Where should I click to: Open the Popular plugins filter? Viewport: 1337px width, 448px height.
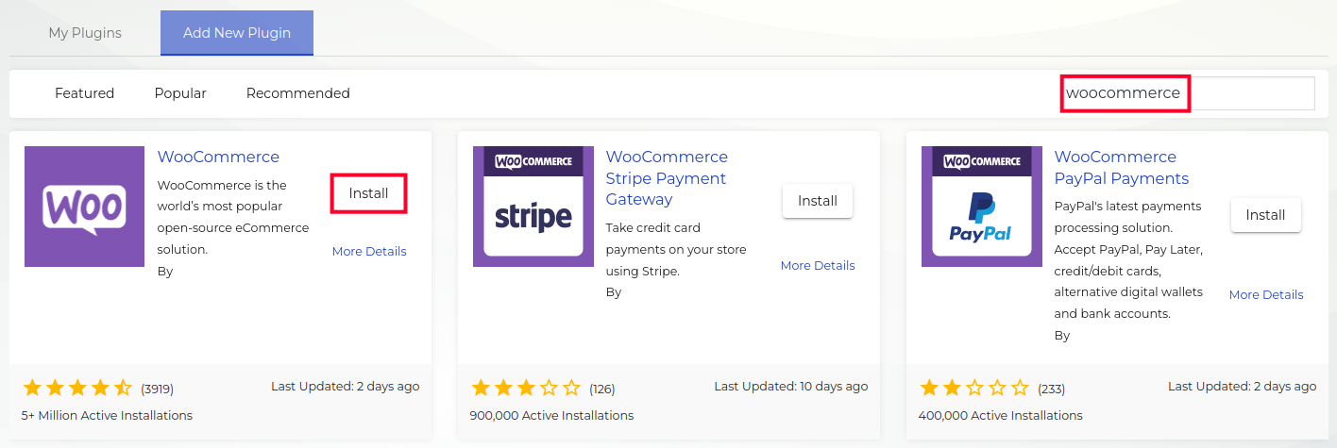coord(180,93)
